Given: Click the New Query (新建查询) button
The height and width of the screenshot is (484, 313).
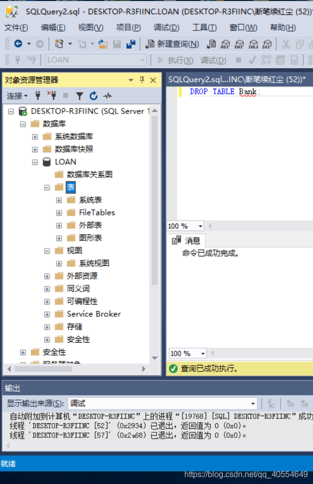Looking at the screenshot, I should coord(172,44).
